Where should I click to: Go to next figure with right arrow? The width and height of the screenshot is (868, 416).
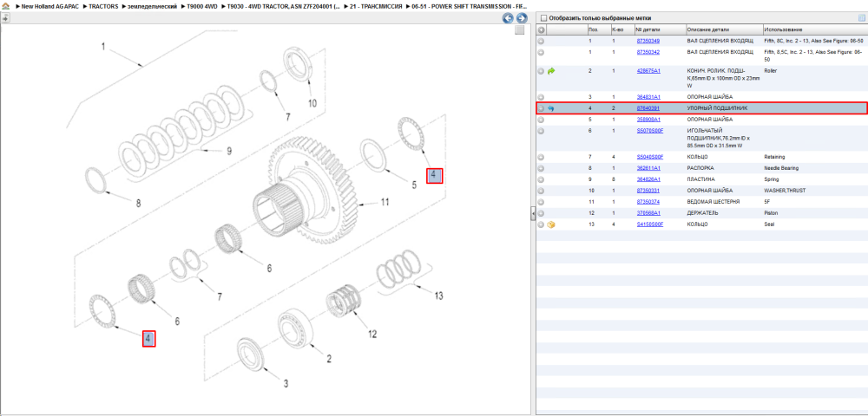(x=521, y=18)
